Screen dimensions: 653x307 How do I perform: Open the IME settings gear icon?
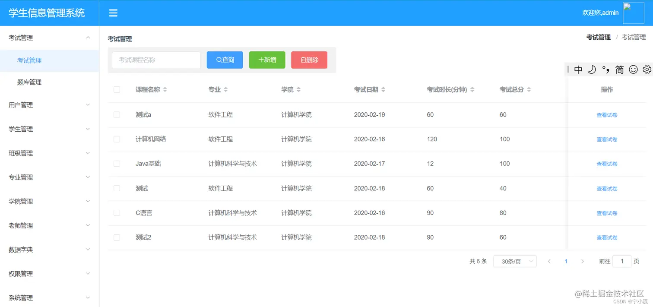(x=647, y=70)
